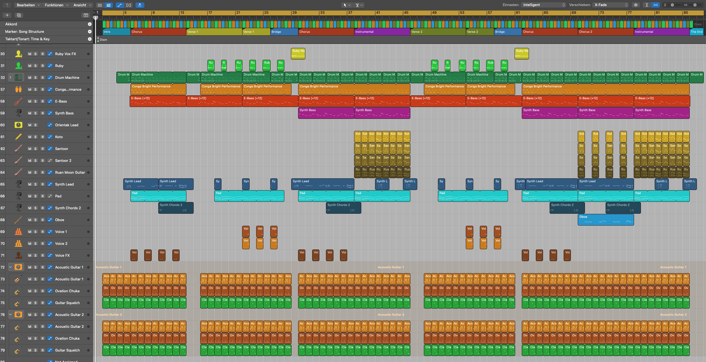Click the Voice FX track icon
This screenshot has height=362, width=706.
coord(18,256)
